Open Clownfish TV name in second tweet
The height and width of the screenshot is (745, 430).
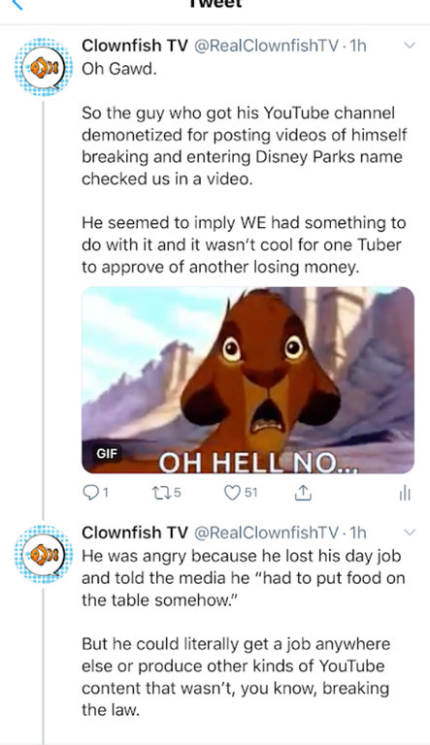135,533
